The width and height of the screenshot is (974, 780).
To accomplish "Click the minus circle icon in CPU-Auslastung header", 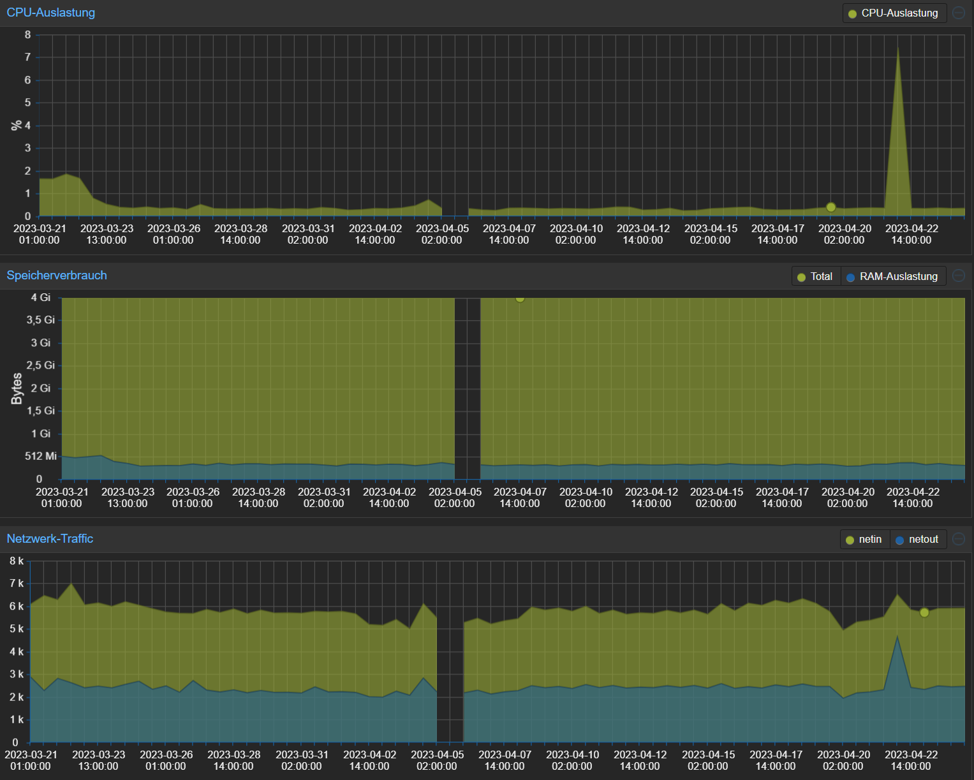I will click(x=958, y=13).
